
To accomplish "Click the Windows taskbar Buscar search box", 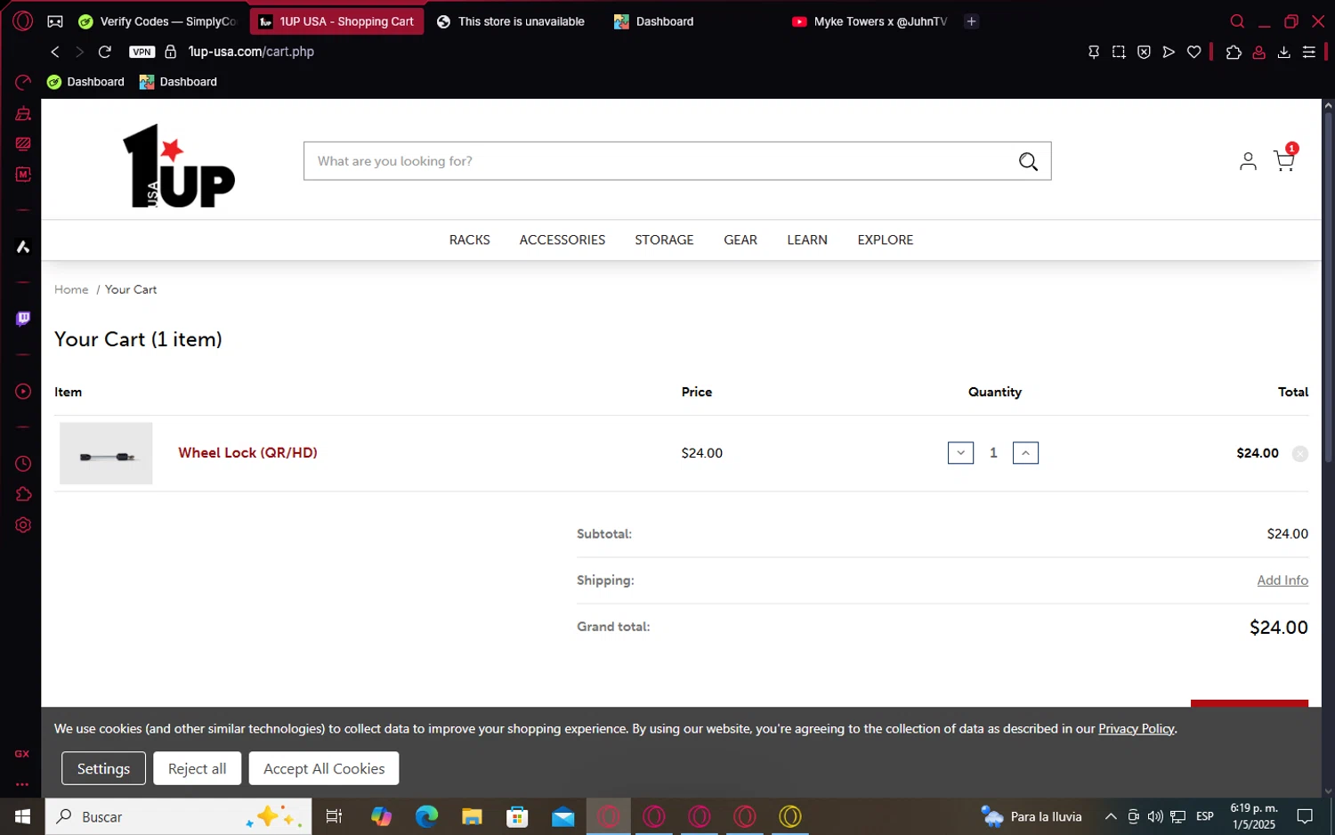I will pos(178,816).
